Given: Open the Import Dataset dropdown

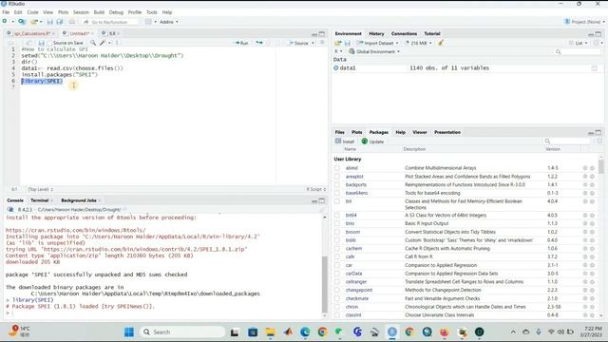Looking at the screenshot, I should pyautogui.click(x=378, y=43).
